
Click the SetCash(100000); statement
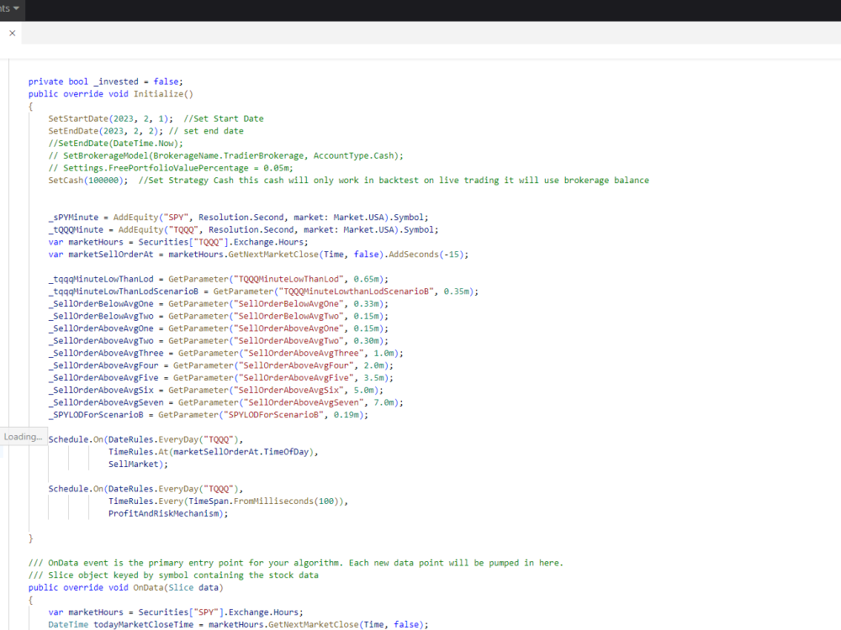pyautogui.click(x=88, y=180)
